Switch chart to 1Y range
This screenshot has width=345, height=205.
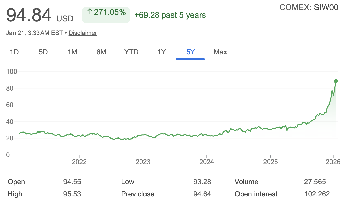tap(162, 52)
